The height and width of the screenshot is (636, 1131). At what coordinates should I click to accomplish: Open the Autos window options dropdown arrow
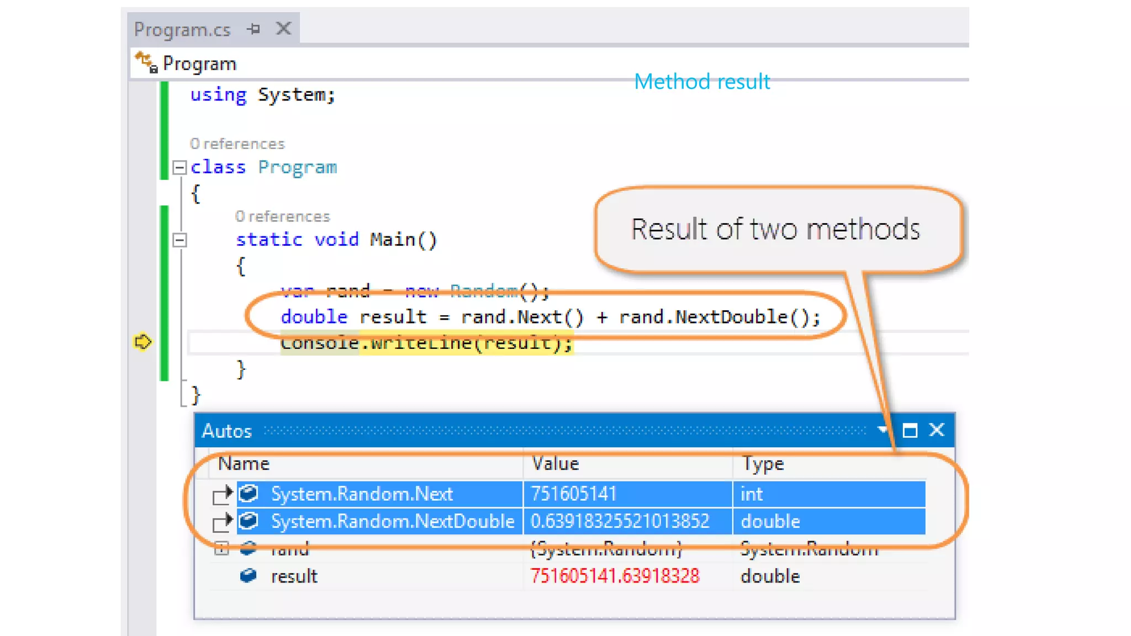click(x=882, y=430)
